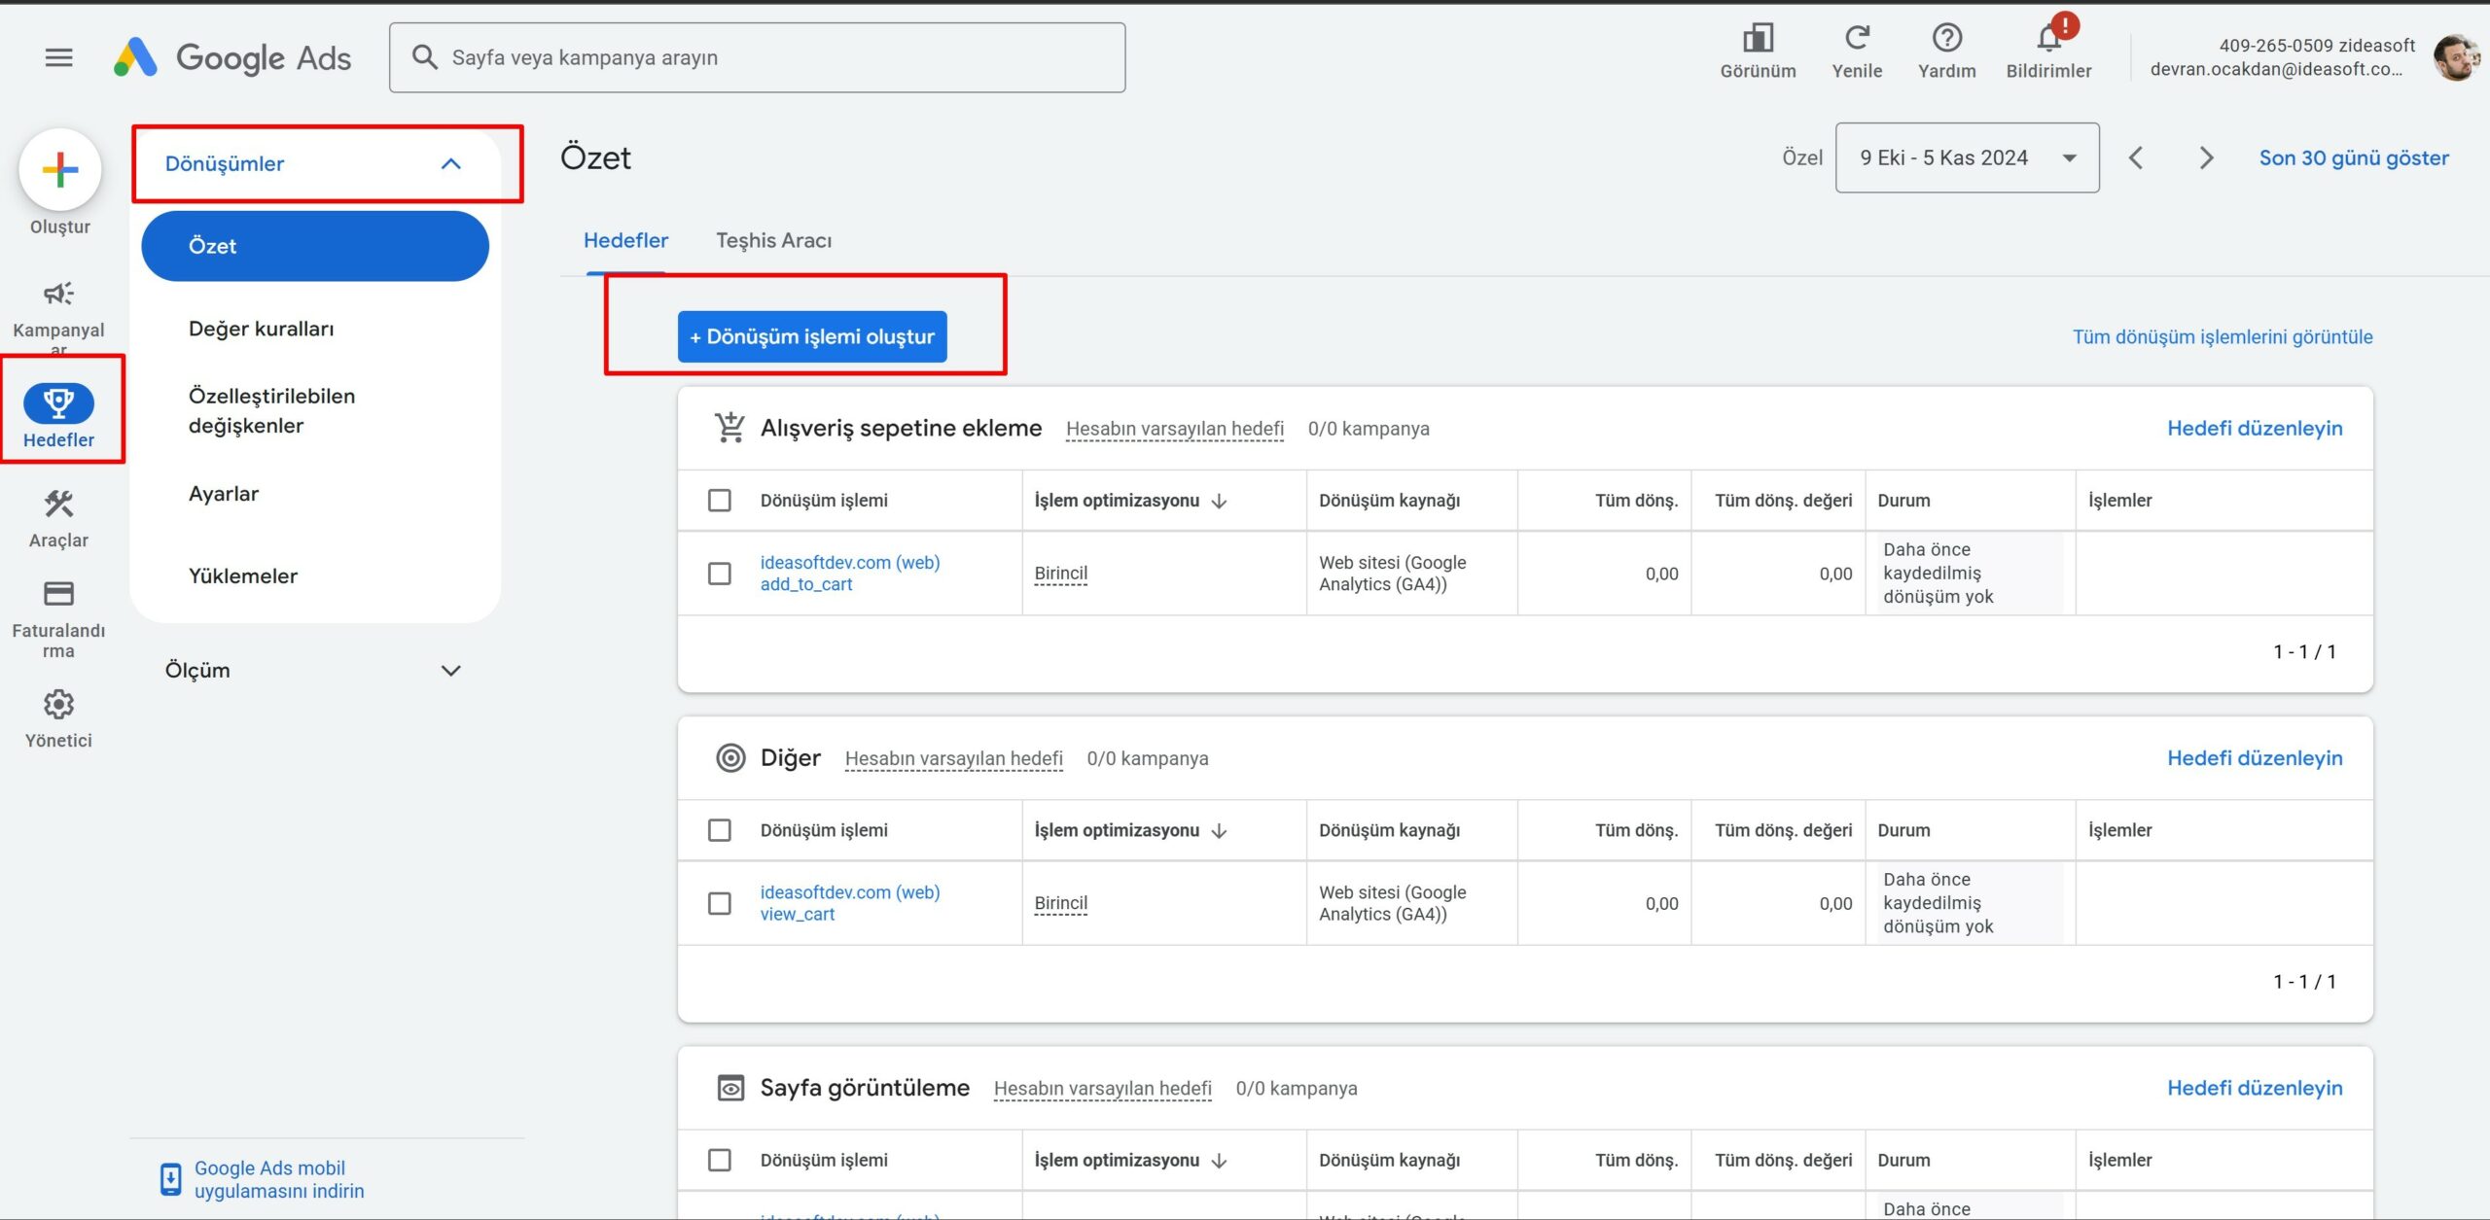This screenshot has height=1220, width=2490.
Task: Click the page view icon beside Sayfa görüntüleme
Action: coord(730,1087)
